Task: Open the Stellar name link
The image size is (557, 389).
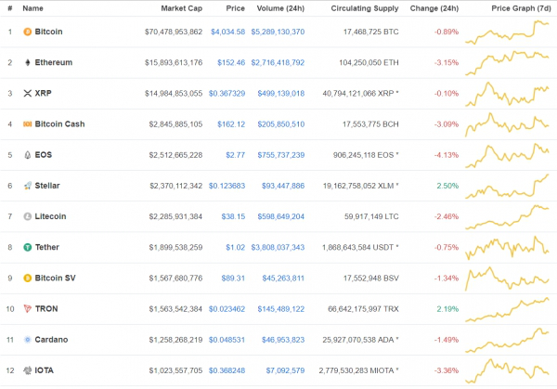Action: click(x=47, y=186)
